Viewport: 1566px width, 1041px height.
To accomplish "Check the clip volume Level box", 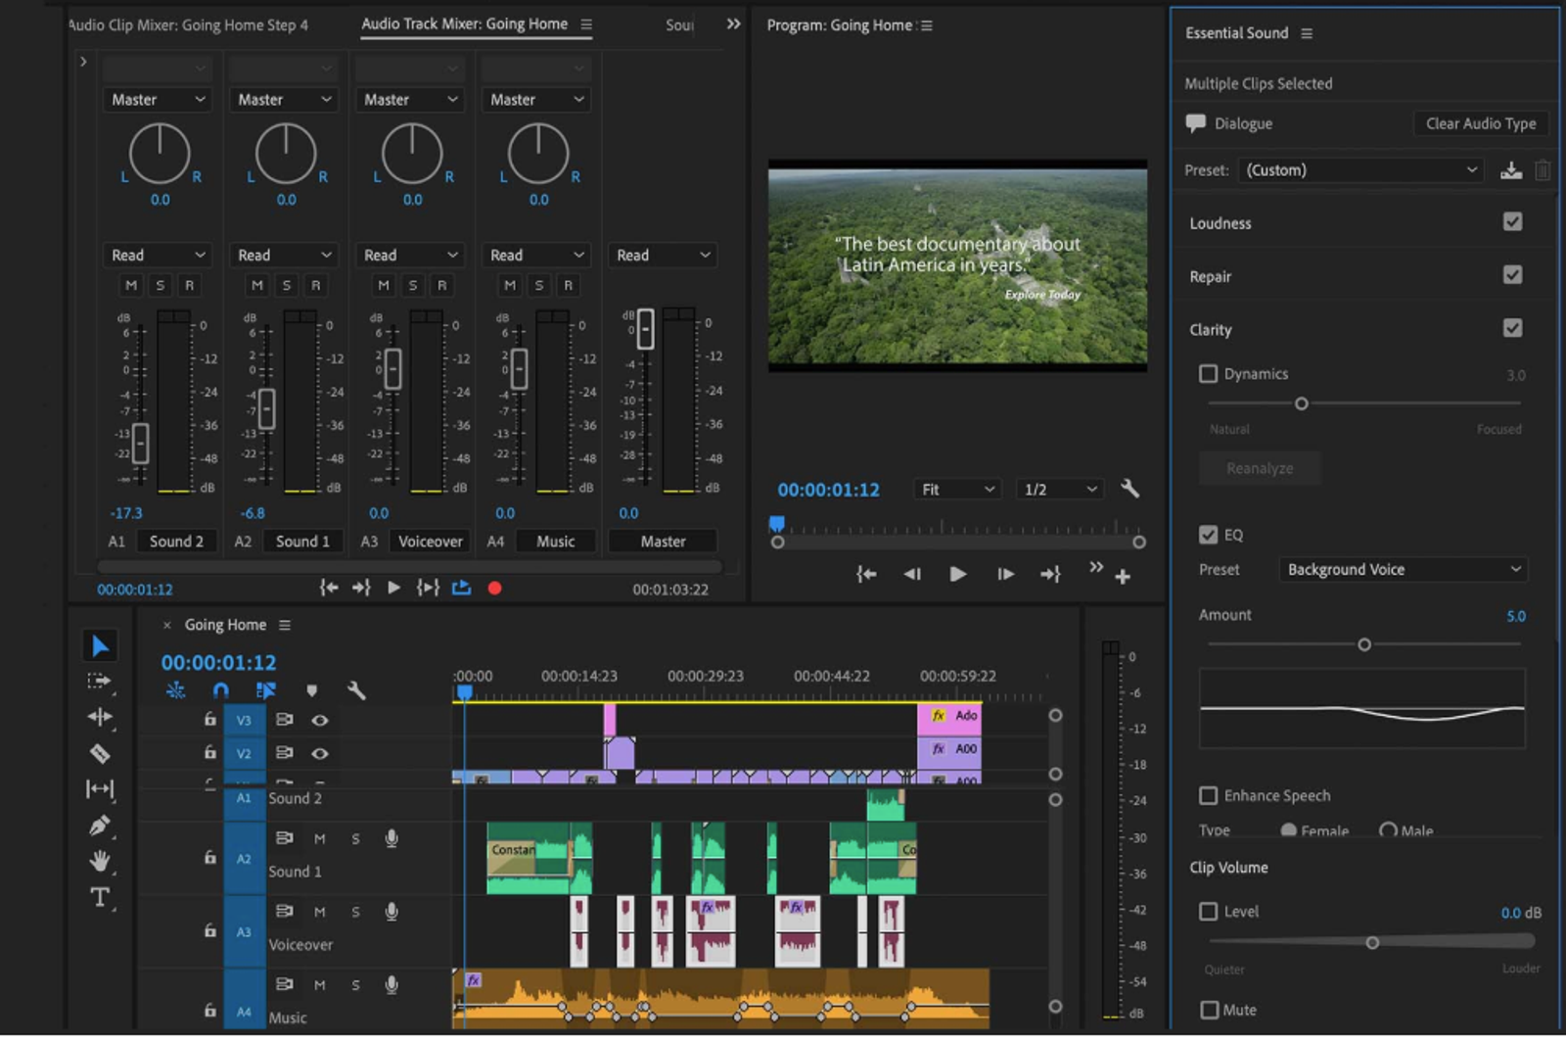I will coord(1209,912).
